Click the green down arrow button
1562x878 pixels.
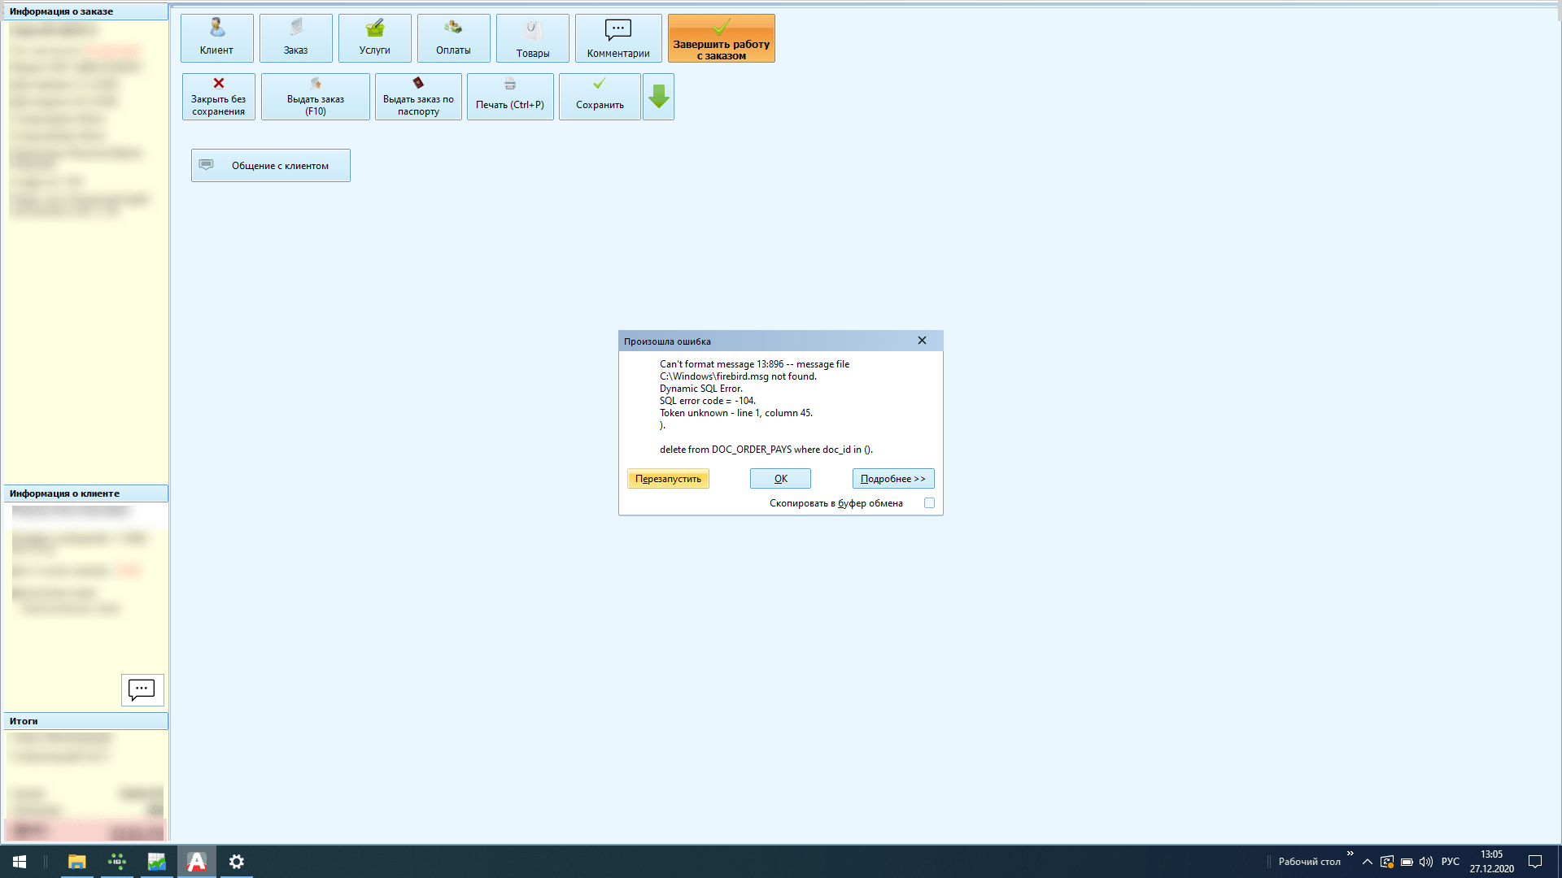pyautogui.click(x=659, y=97)
